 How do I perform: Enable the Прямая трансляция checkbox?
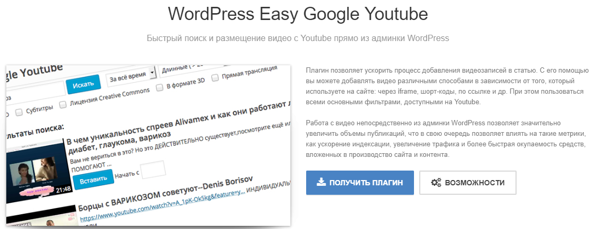[215, 77]
